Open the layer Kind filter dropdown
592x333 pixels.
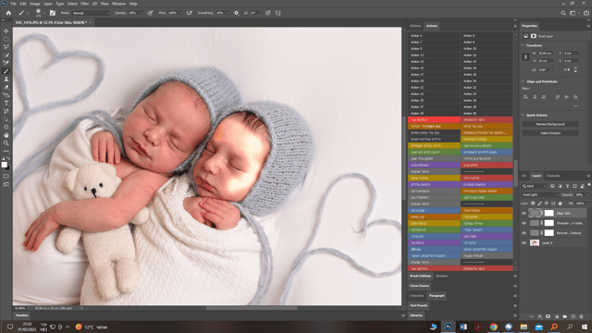[534, 186]
